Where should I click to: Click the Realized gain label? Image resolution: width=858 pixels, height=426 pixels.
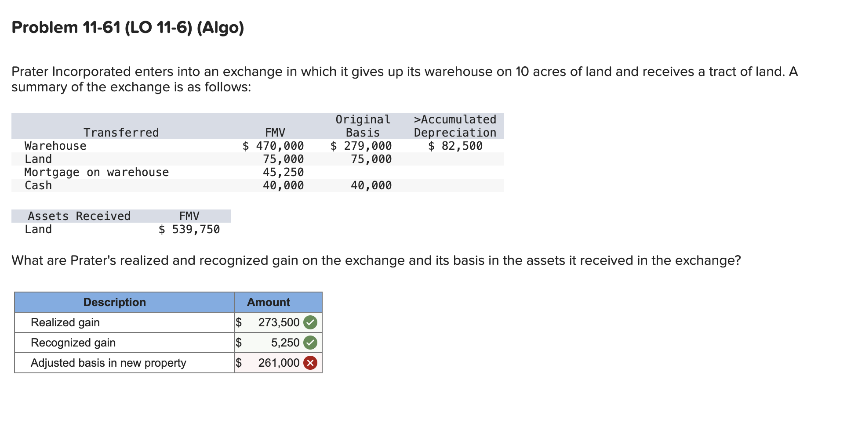point(65,322)
